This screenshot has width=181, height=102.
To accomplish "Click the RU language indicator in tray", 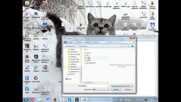I will 117,99.
